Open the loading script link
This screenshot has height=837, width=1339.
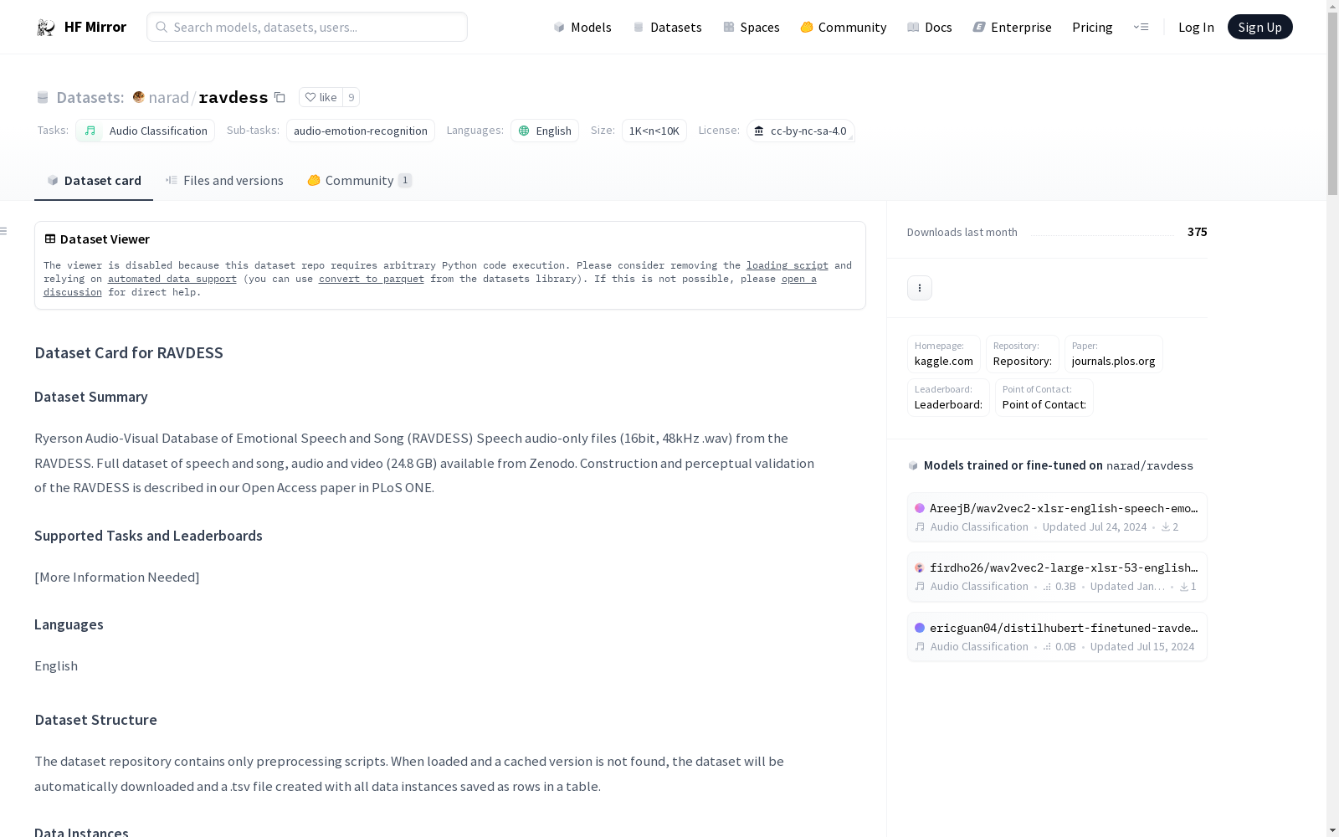click(787, 265)
